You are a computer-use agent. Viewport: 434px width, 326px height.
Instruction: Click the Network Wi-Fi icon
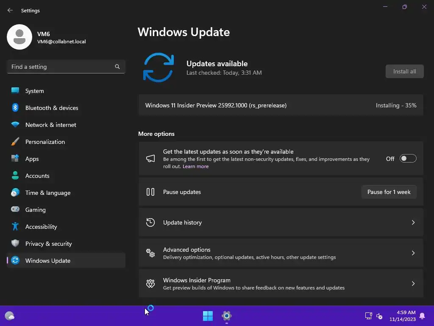coord(15,124)
